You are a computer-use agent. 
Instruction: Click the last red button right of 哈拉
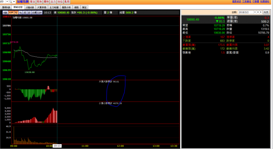(67, 2)
